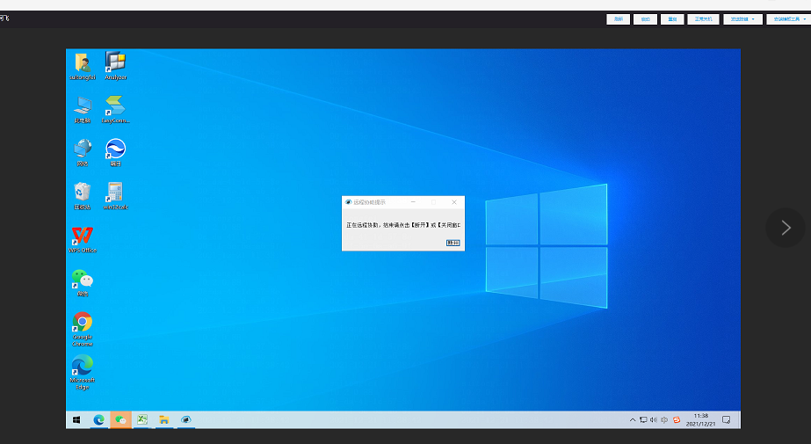Open the Windows notification center
The height and width of the screenshot is (444, 811).
point(726,420)
